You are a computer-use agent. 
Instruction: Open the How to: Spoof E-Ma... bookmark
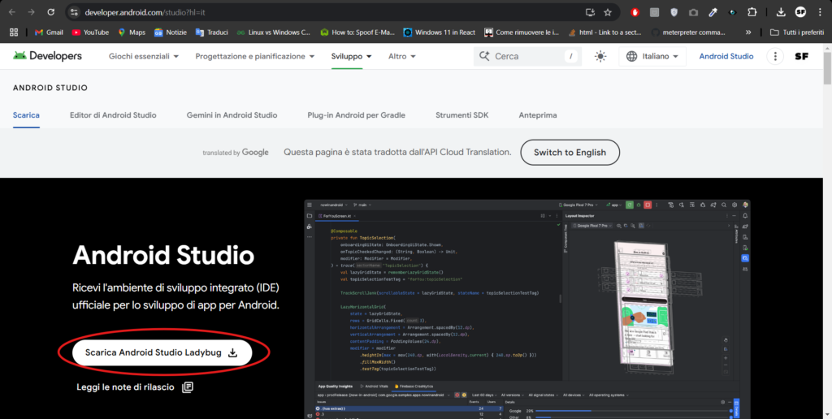coord(357,32)
